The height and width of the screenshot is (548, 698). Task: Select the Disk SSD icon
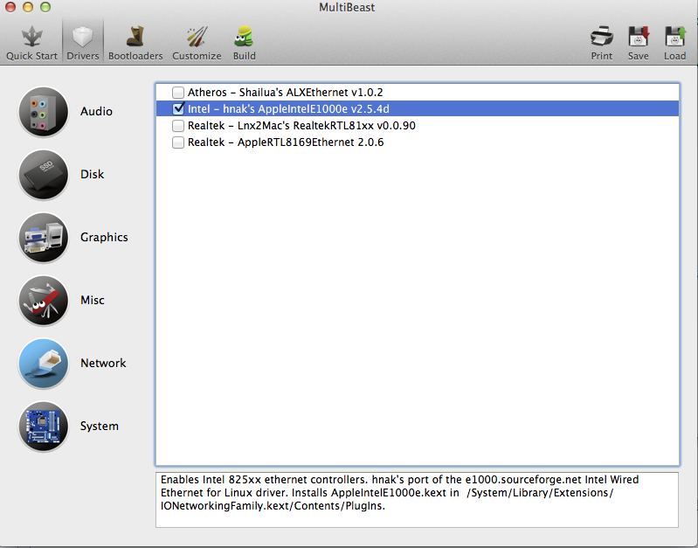click(x=43, y=175)
